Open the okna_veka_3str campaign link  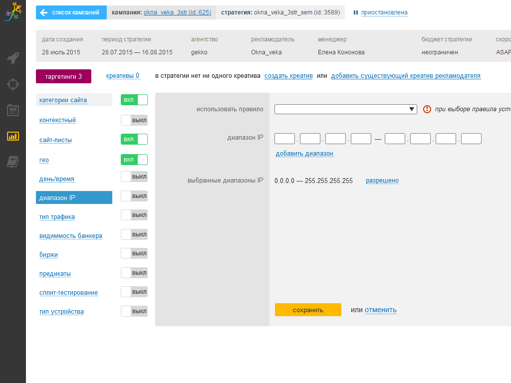[177, 12]
